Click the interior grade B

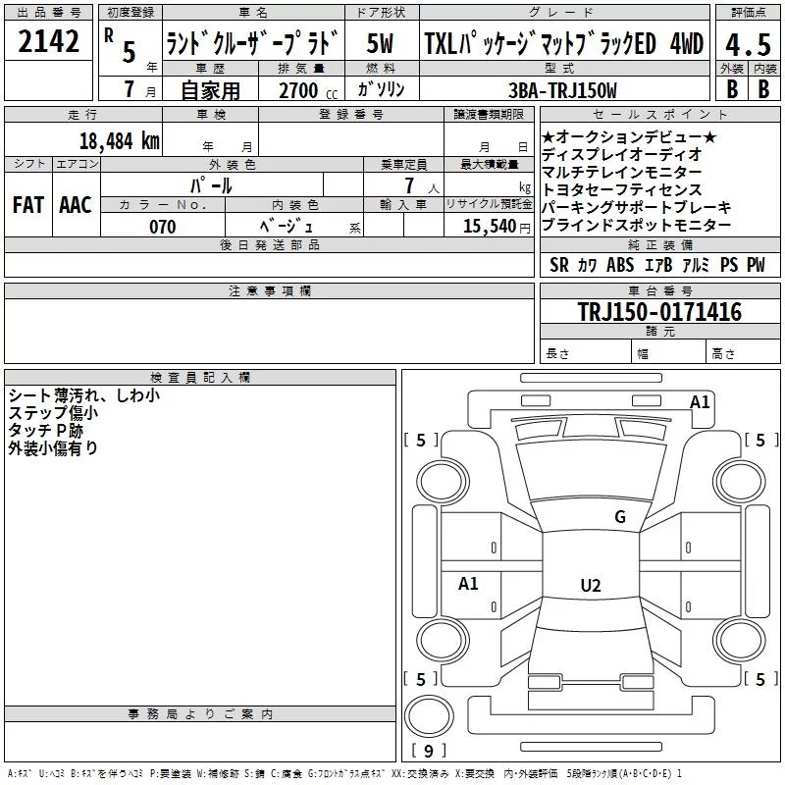[763, 89]
